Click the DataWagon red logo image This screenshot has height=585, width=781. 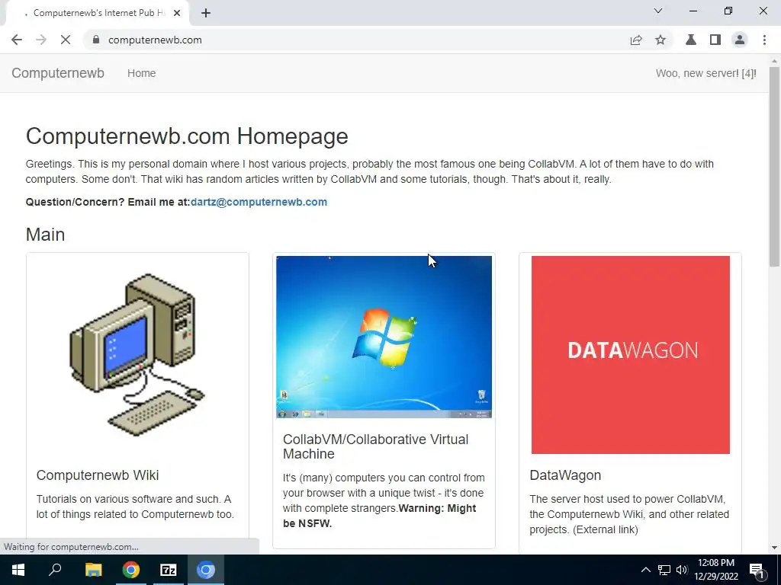(x=631, y=355)
